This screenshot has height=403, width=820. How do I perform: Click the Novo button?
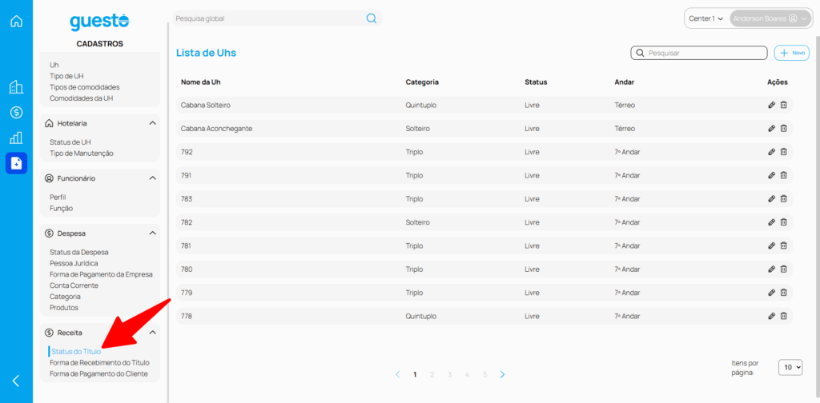[792, 53]
